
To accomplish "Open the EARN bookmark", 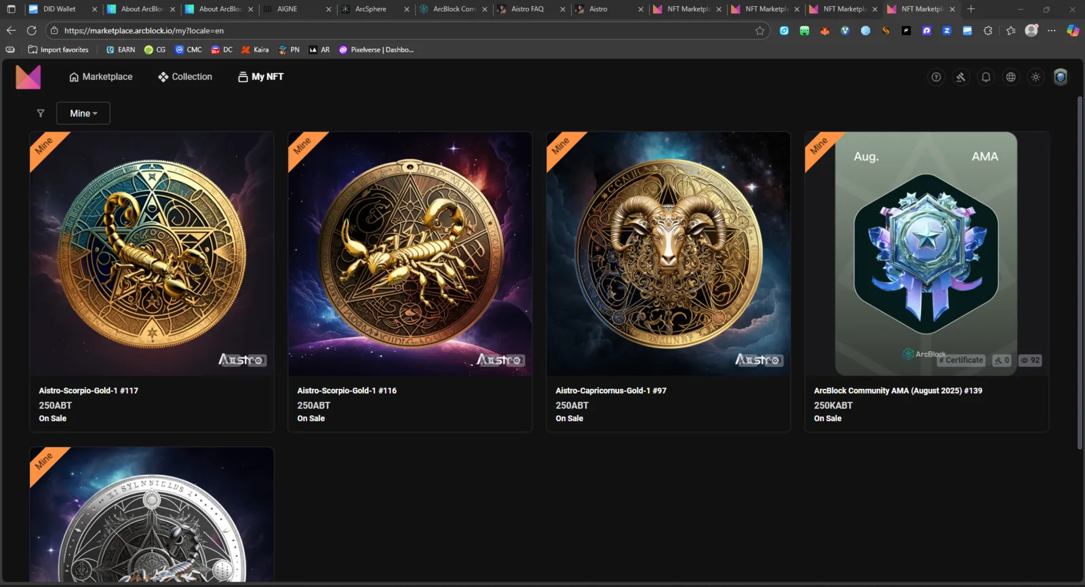I will coord(121,50).
